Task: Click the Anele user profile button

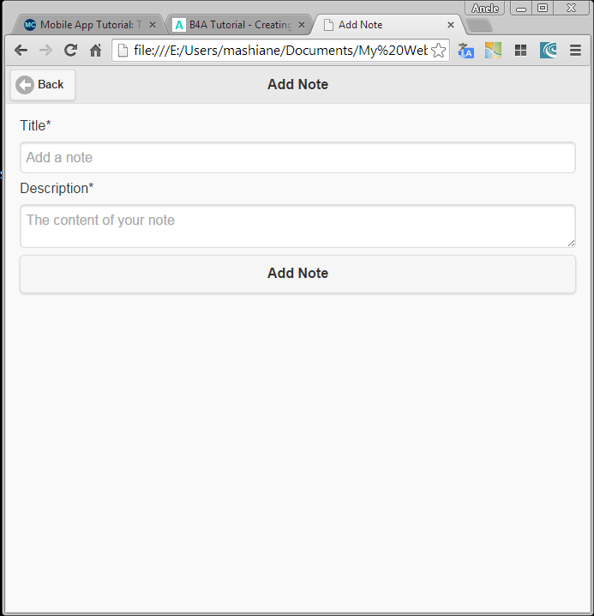Action: (485, 8)
